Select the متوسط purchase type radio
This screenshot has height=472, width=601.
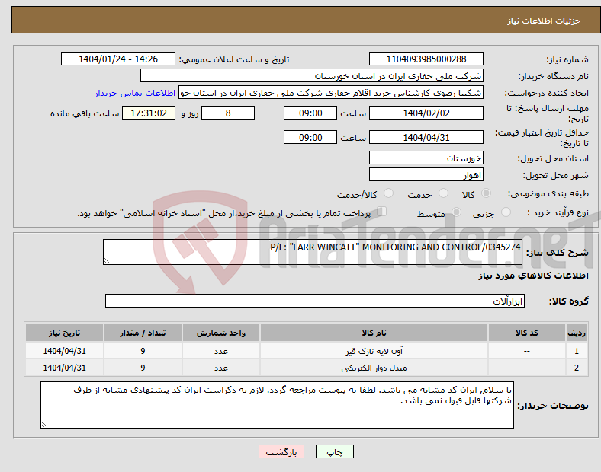tap(456, 212)
